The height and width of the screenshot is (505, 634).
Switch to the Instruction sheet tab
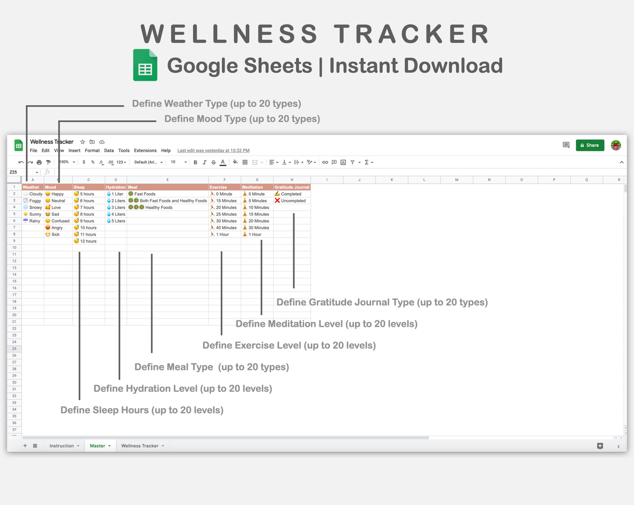tap(62, 445)
